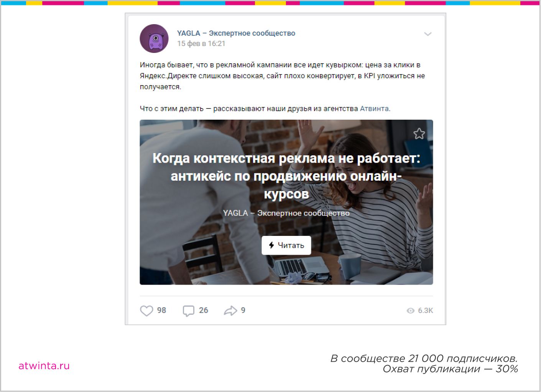
Task: Open YAGLA – Экспертное сообщество community name
Action: [x=236, y=33]
